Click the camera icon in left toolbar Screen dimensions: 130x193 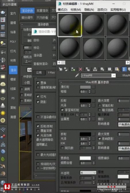point(3,52)
